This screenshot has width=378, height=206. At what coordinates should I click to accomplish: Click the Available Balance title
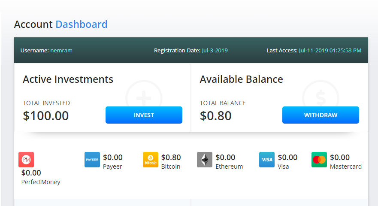click(x=241, y=79)
